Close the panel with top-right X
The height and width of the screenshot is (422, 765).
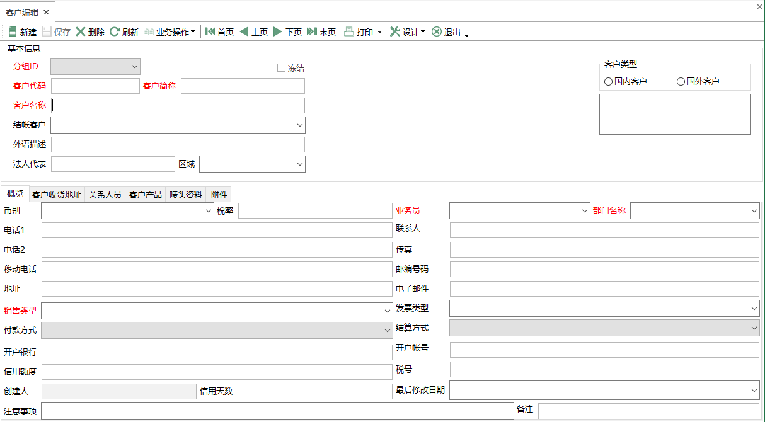coord(759,6)
